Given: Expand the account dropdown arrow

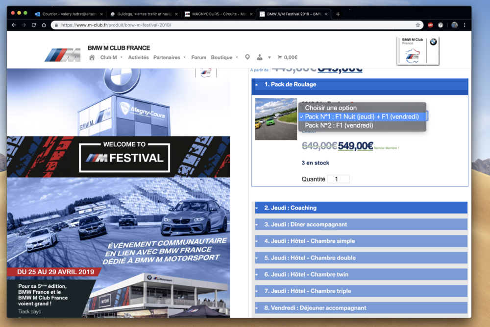Looking at the screenshot, I should click(x=269, y=57).
